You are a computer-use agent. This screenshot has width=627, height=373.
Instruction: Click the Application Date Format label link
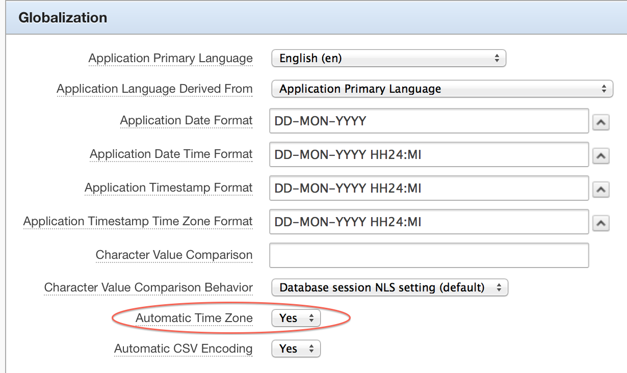(x=186, y=120)
